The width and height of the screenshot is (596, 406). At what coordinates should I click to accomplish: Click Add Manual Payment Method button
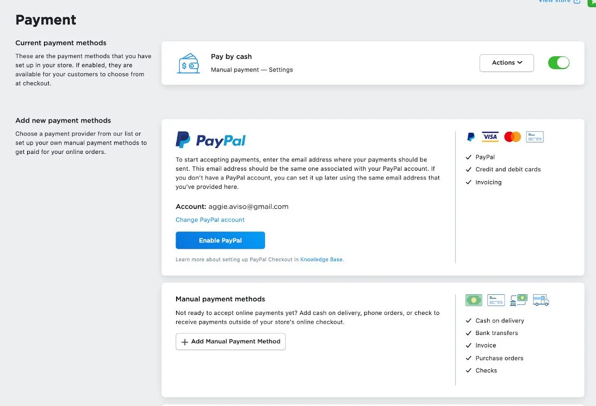tap(230, 341)
